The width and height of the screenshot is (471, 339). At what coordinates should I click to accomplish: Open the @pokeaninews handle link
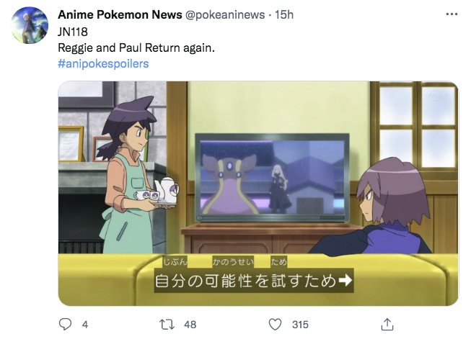pos(225,14)
